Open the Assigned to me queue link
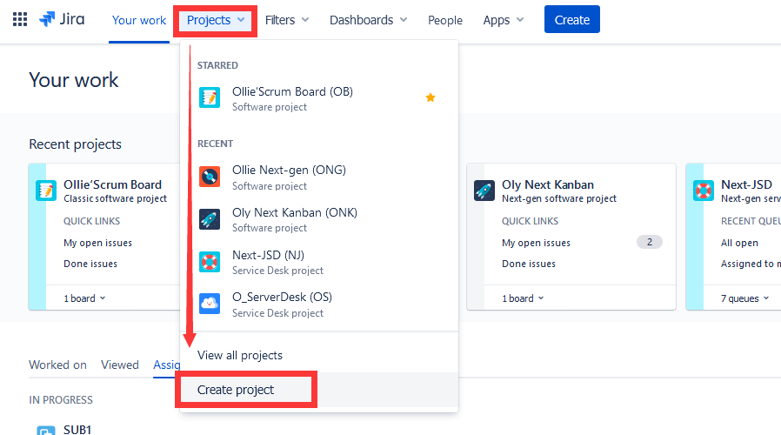781x435 pixels. tap(751, 264)
